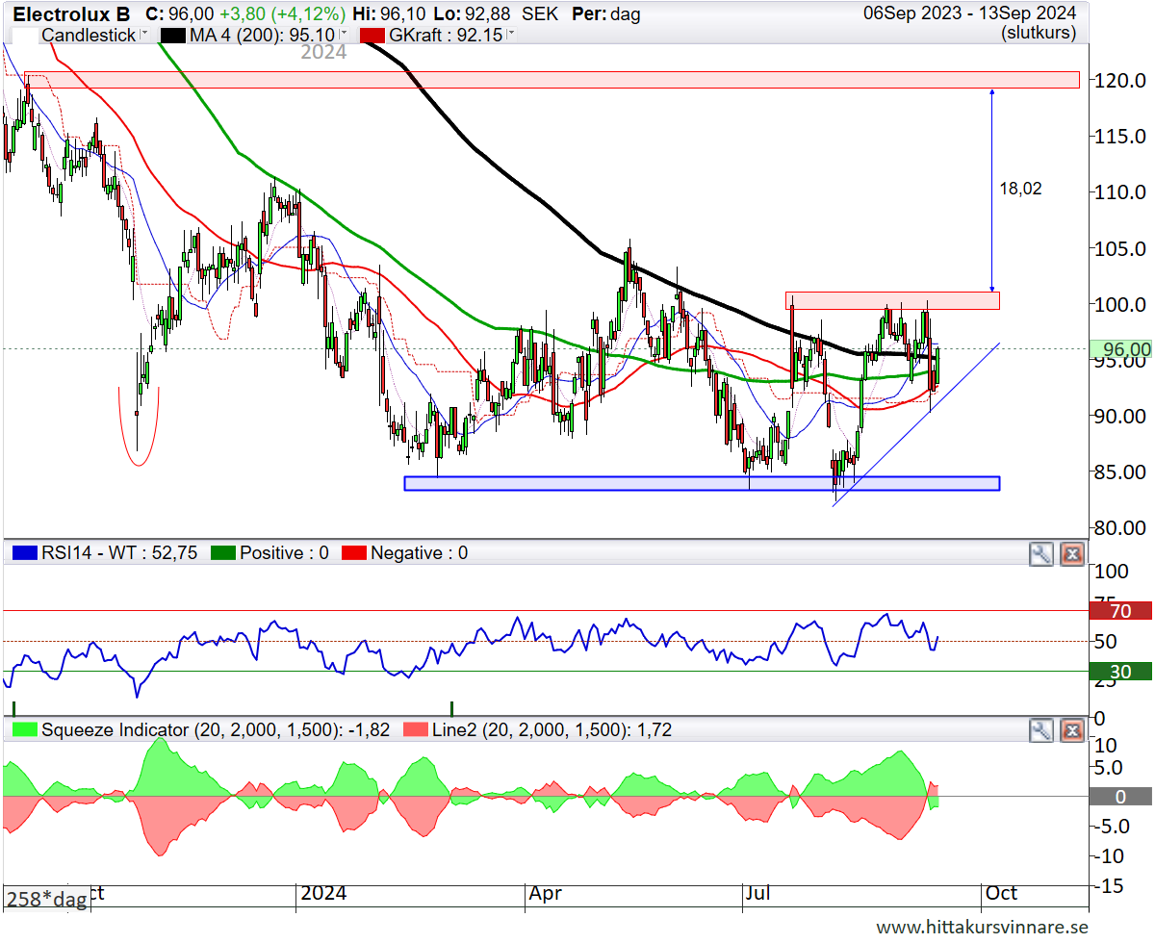Open settings wrench for Squeeze Indicator panel
1155x943 pixels.
click(x=1040, y=730)
